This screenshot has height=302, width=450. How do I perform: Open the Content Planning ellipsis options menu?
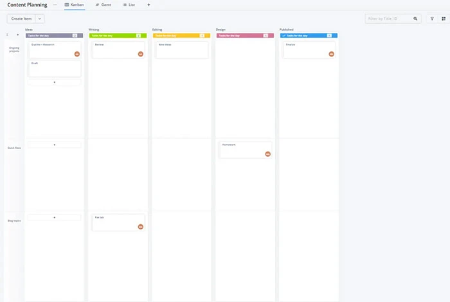tap(55, 5)
